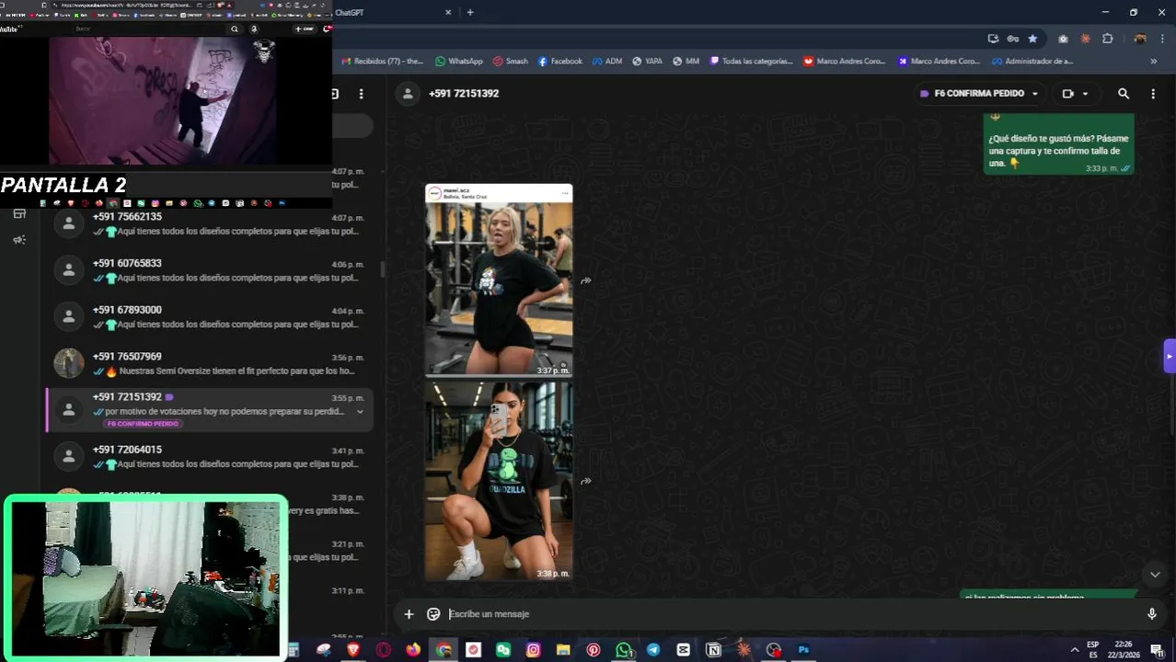This screenshot has width=1176, height=662.
Task: Open the ADM bookmark
Action: 607,62
